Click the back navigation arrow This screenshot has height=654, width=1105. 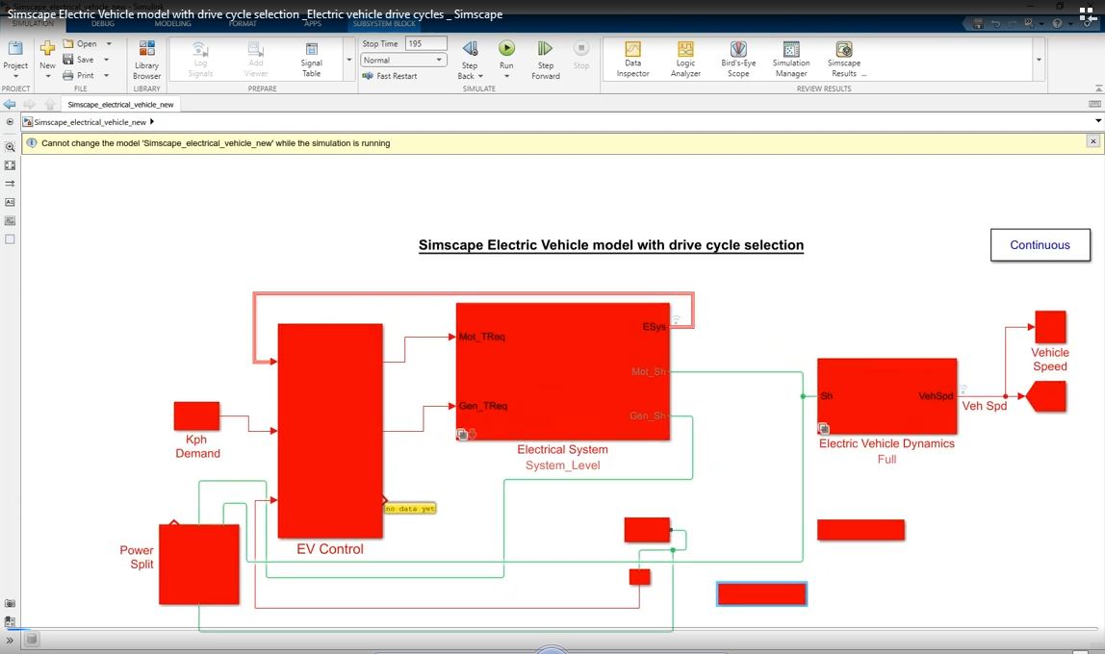tap(10, 104)
